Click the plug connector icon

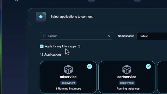(x=41, y=17)
